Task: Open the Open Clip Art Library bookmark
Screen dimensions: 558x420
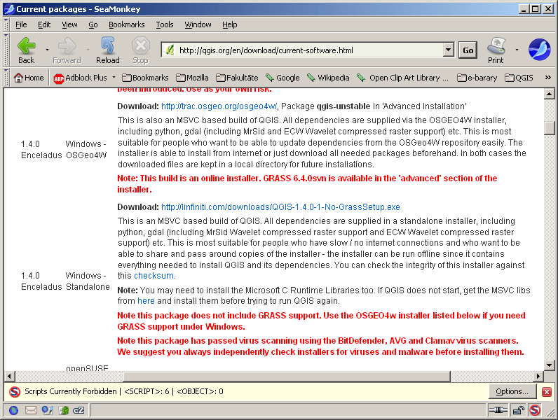Action: click(402, 78)
